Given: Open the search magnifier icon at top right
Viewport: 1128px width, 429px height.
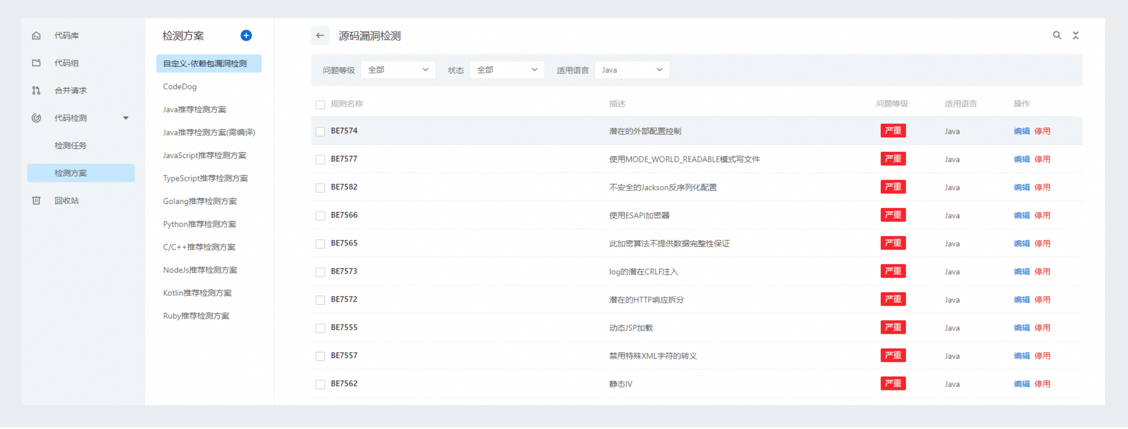Looking at the screenshot, I should (x=1057, y=36).
